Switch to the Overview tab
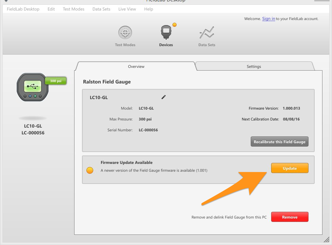 click(136, 66)
